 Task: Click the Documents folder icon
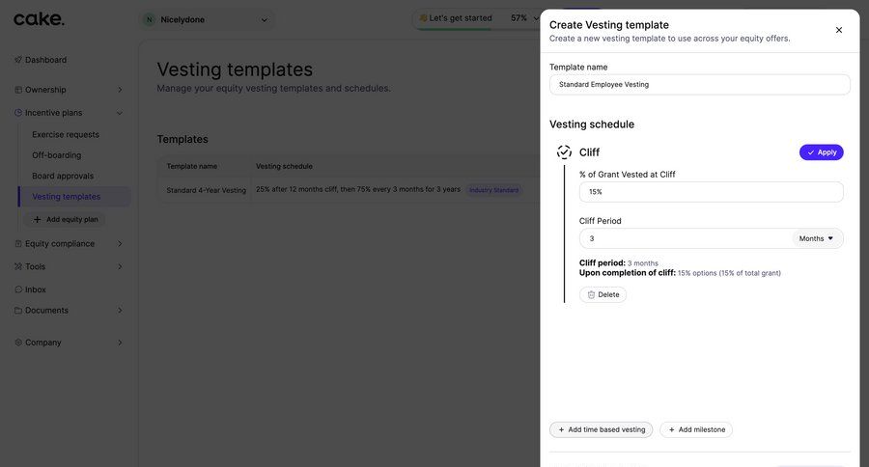18,311
